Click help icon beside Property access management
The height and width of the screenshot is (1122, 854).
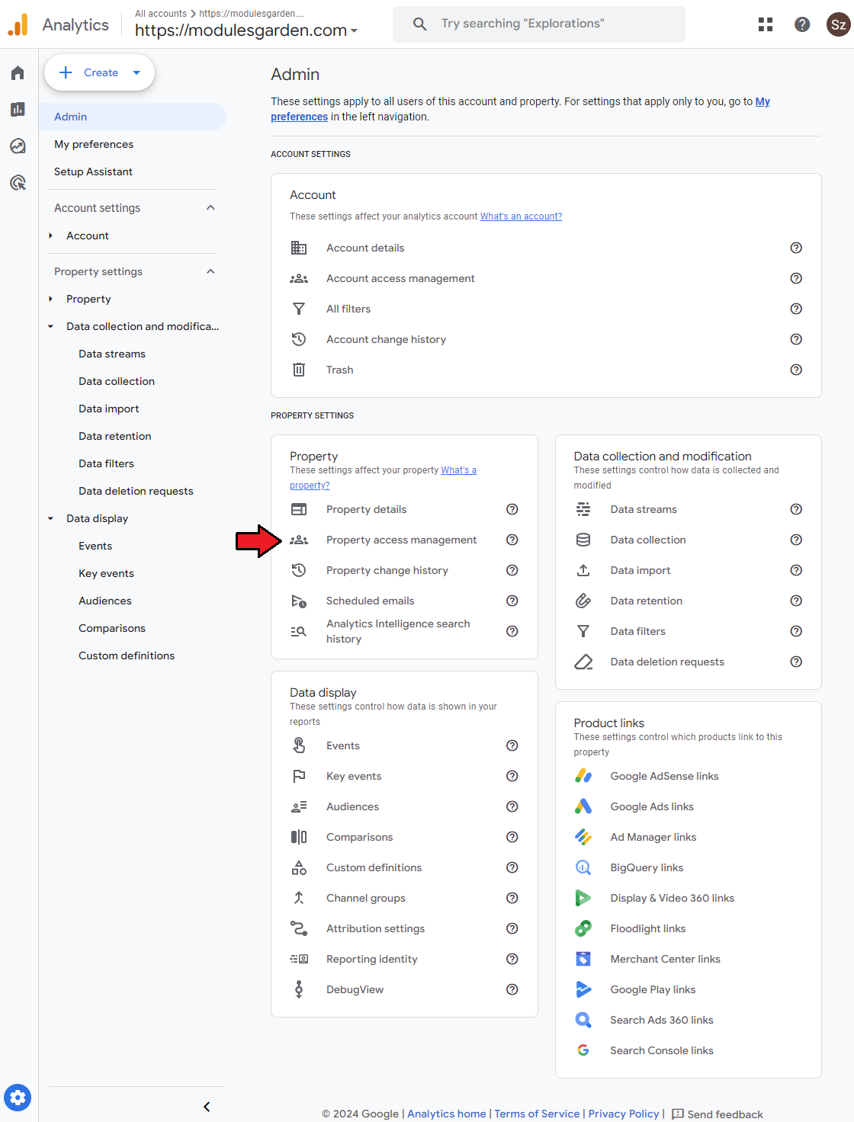(x=512, y=540)
